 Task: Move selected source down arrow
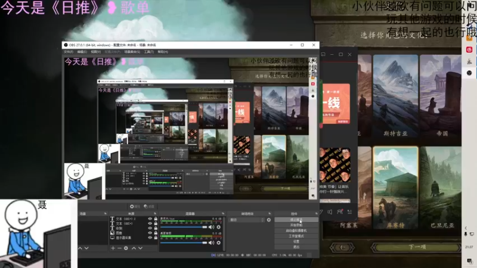pos(140,248)
